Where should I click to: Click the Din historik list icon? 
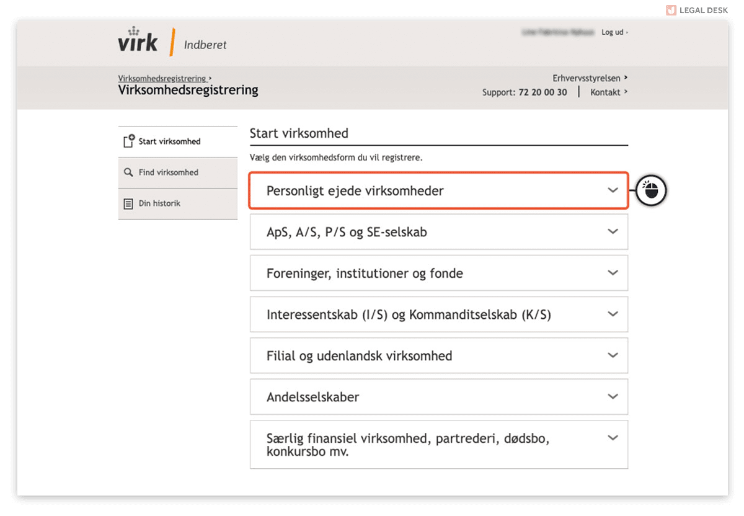[x=128, y=203]
